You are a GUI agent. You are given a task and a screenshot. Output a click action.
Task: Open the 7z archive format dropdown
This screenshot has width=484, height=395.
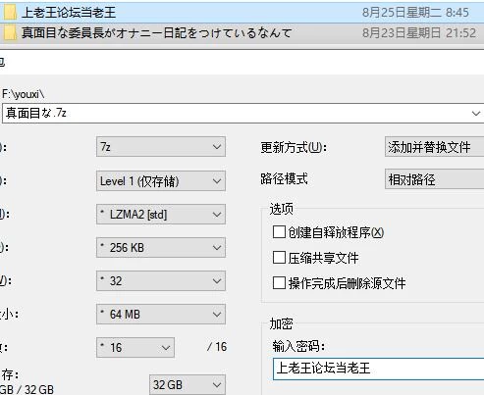(161, 147)
